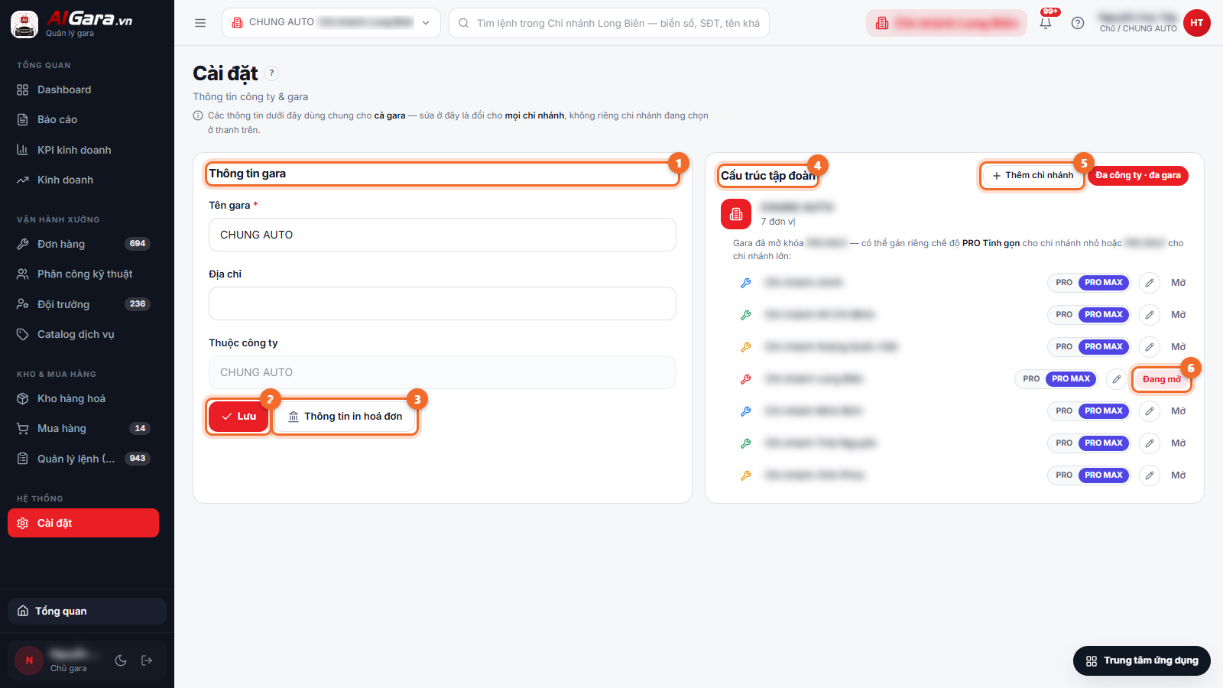Click the command search box in header

609,23
